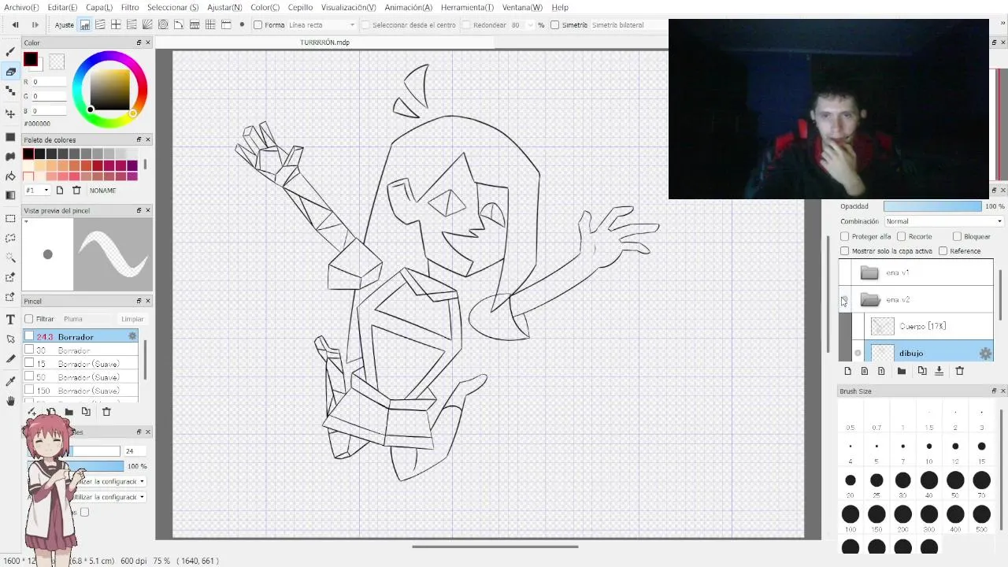Check Proteger alfa option
The width and height of the screenshot is (1008, 567).
(845, 236)
